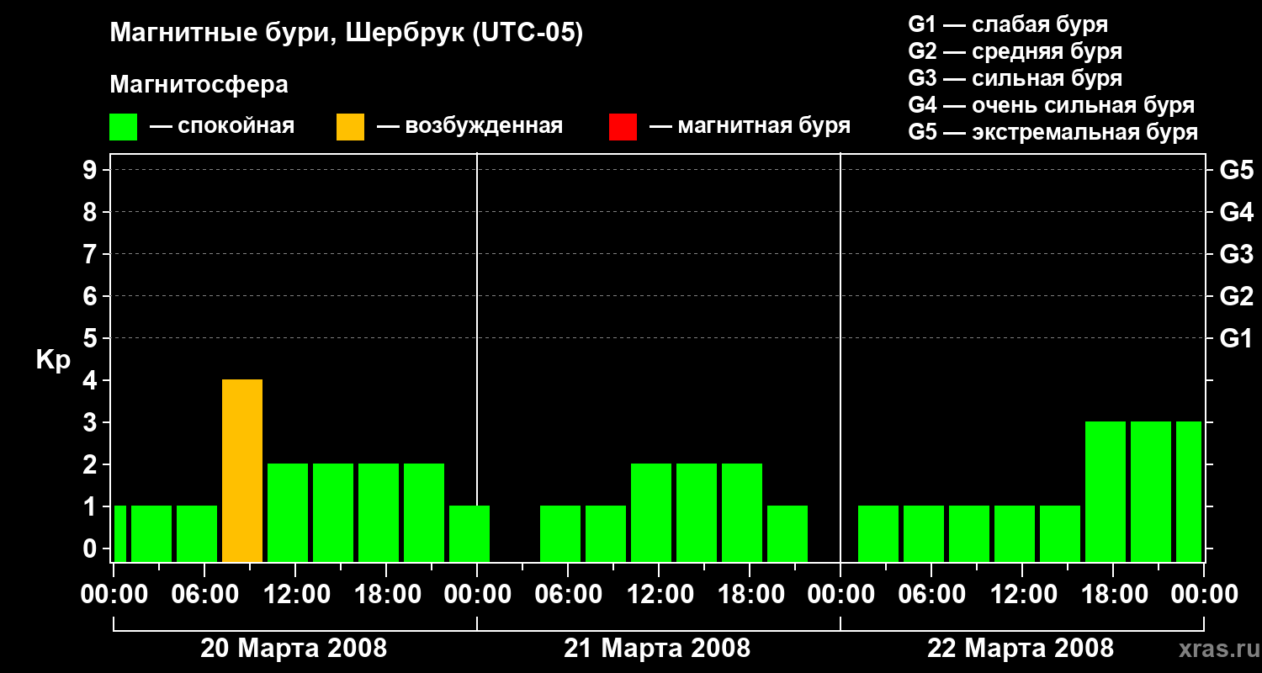Click legend text 'G4 — очень сильная буря'

pyautogui.click(x=1052, y=105)
